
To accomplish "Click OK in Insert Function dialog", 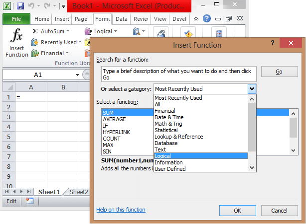I will (238, 211).
